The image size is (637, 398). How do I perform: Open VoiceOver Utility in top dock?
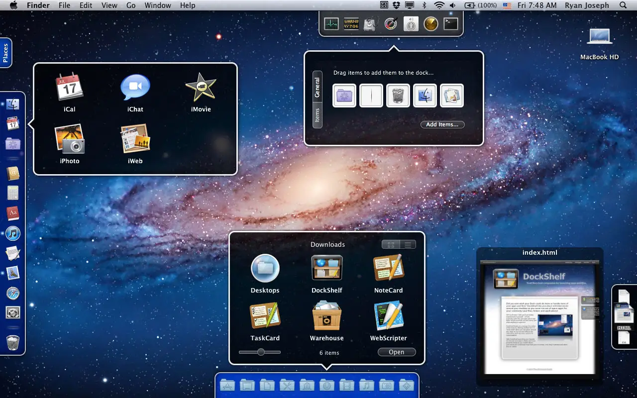(411, 23)
